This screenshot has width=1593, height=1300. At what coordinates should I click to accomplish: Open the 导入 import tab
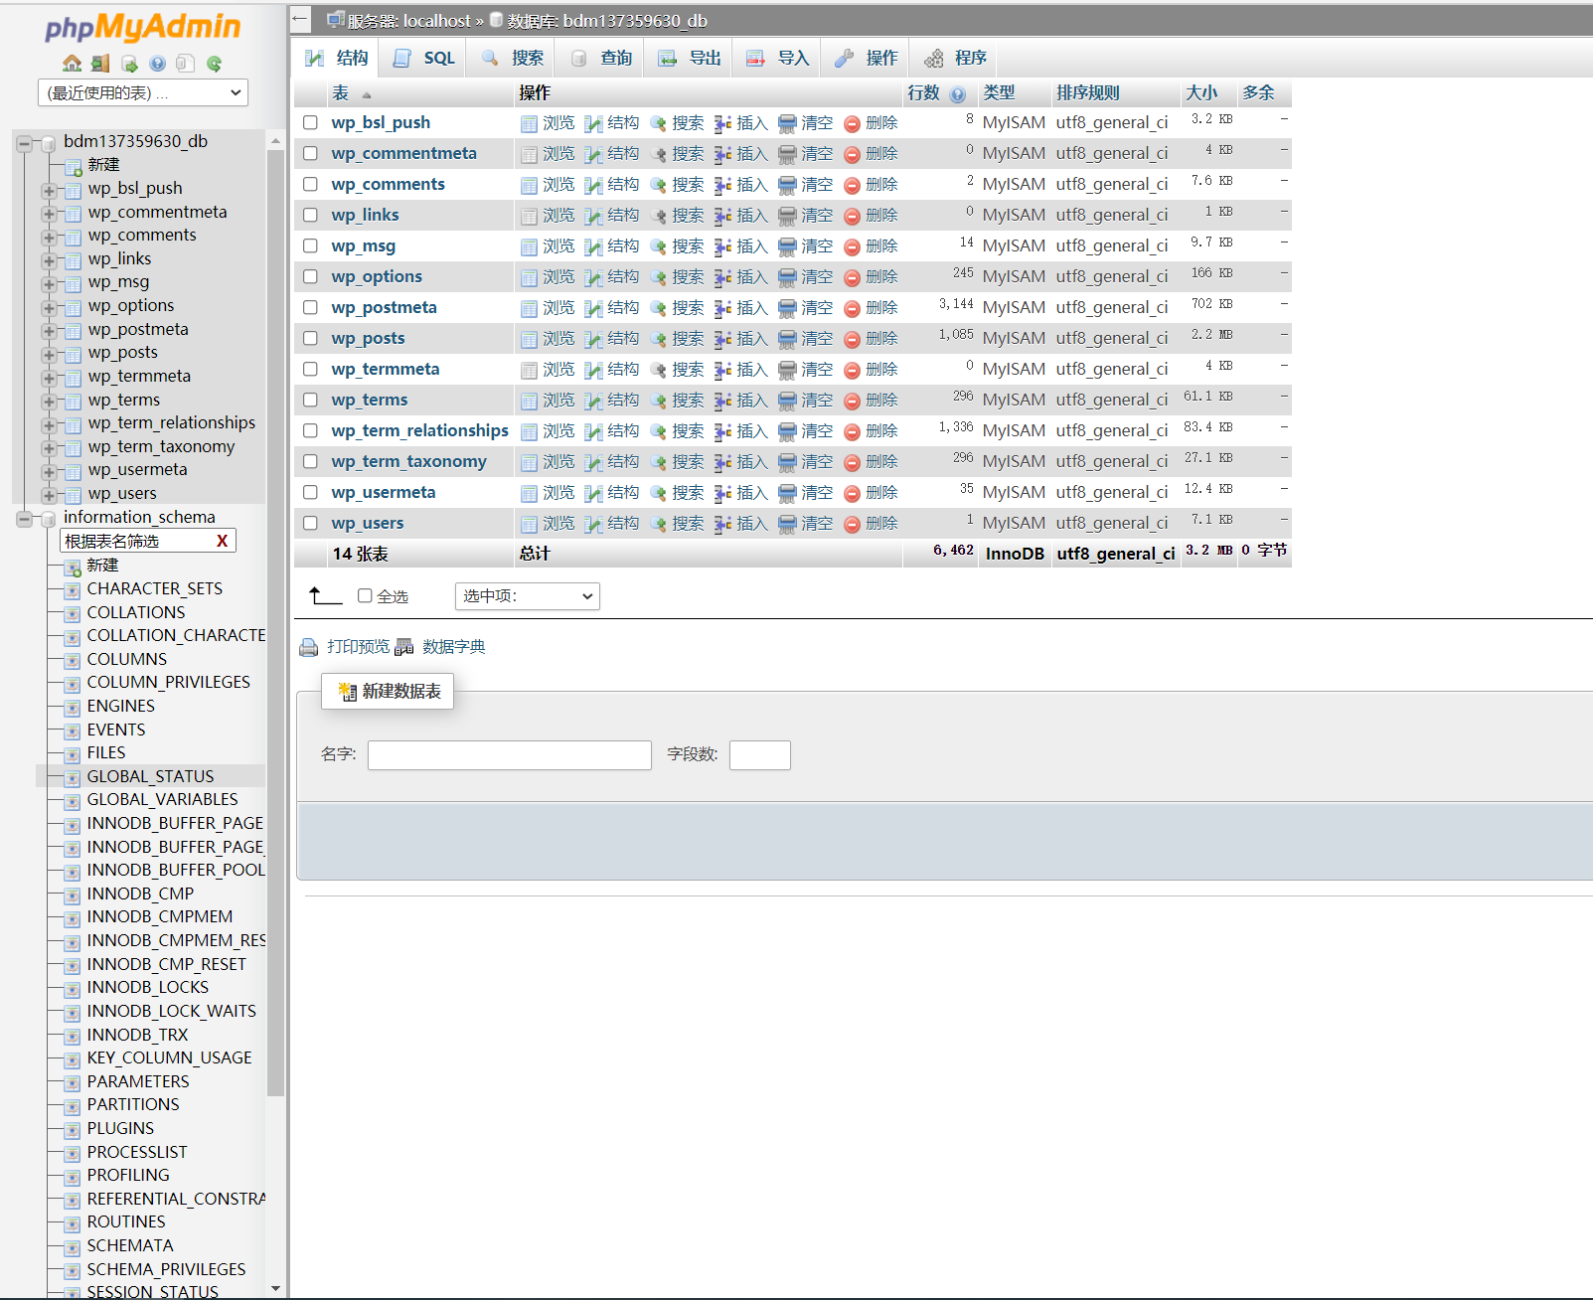click(778, 58)
